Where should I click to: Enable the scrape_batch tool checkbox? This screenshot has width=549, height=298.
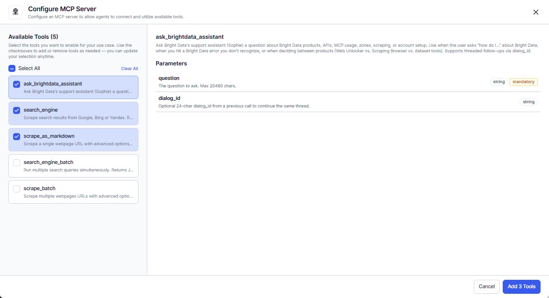tap(16, 189)
